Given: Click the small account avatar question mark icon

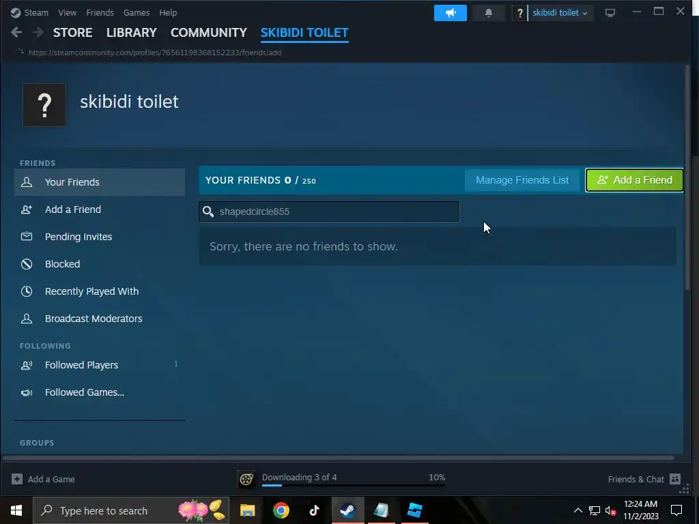Looking at the screenshot, I should tap(519, 13).
